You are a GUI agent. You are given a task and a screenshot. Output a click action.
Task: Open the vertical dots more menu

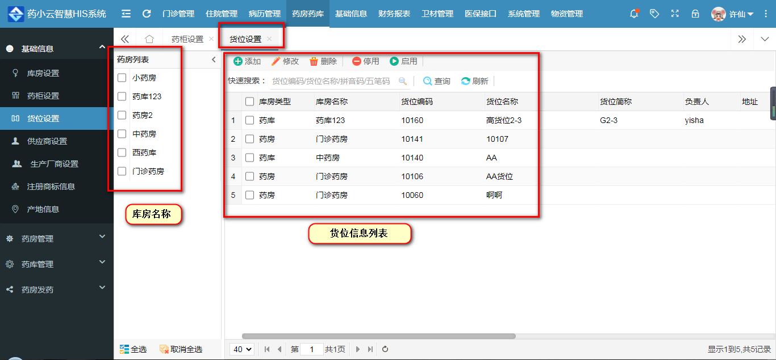click(766, 14)
